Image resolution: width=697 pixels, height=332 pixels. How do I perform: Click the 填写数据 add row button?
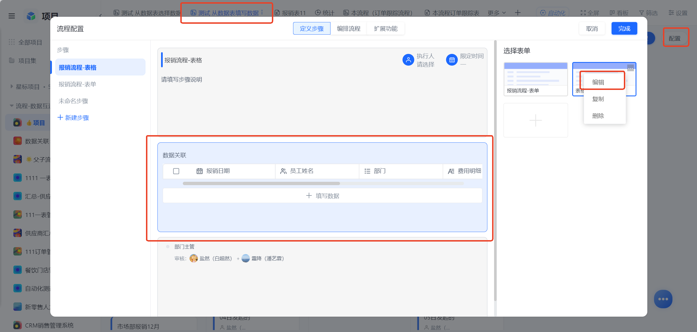click(322, 196)
